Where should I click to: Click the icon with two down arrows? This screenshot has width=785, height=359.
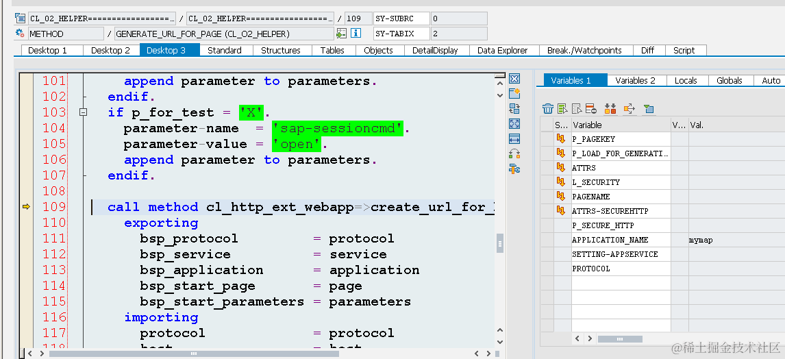tap(610, 109)
